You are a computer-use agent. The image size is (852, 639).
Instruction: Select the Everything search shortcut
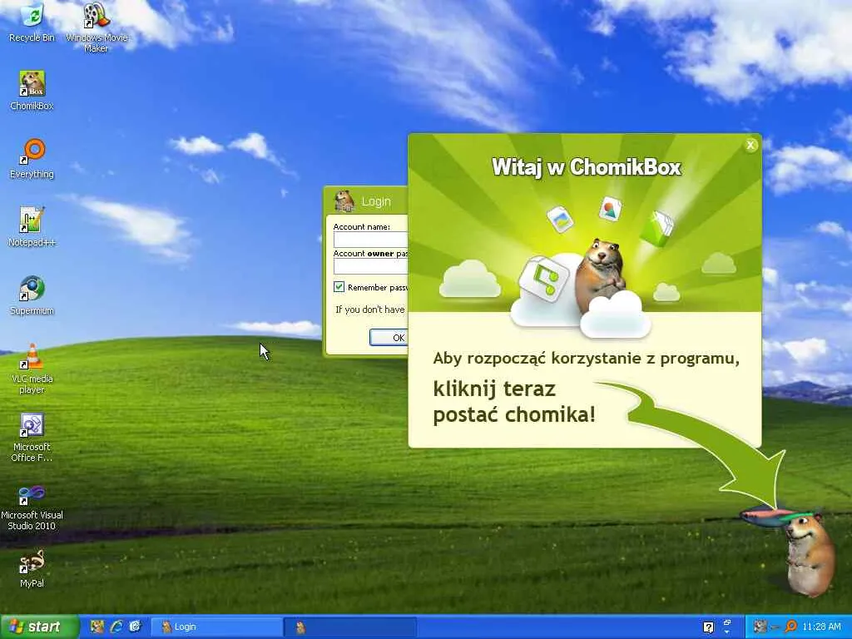pyautogui.click(x=32, y=159)
